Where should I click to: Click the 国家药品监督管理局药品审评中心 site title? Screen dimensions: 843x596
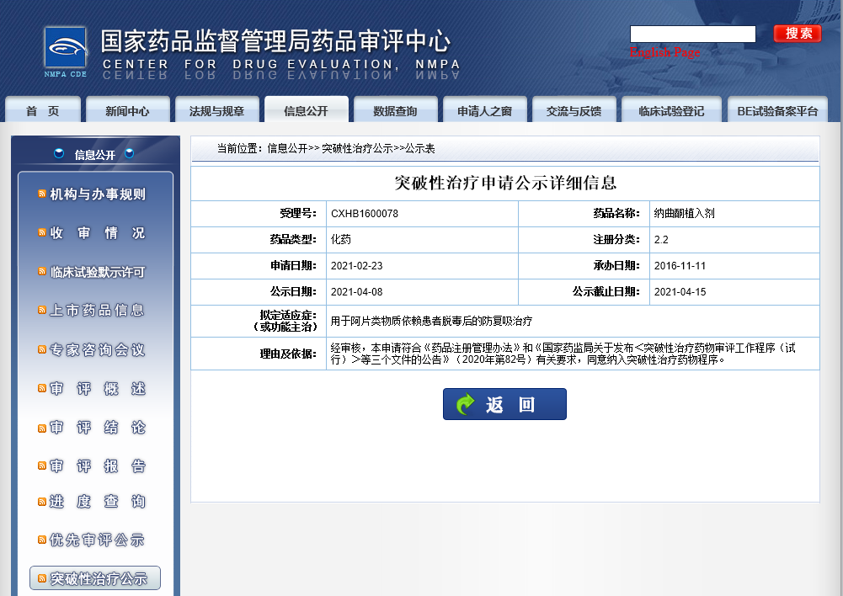(275, 41)
